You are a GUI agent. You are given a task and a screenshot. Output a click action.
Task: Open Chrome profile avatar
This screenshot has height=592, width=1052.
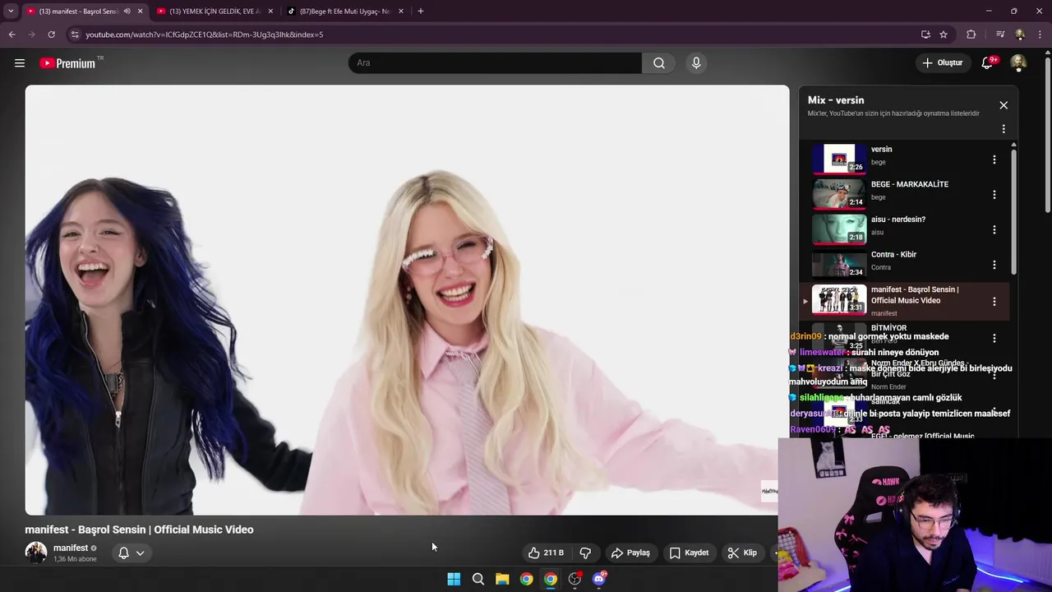[x=1020, y=35]
